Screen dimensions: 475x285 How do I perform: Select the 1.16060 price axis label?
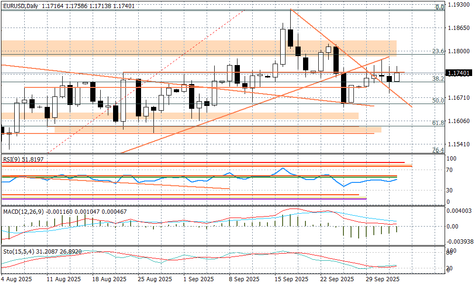(459, 121)
